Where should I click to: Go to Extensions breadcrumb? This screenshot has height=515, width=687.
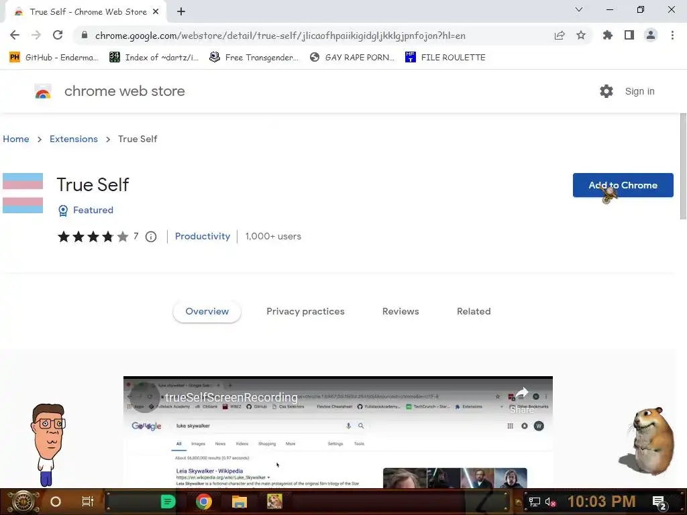(x=74, y=139)
